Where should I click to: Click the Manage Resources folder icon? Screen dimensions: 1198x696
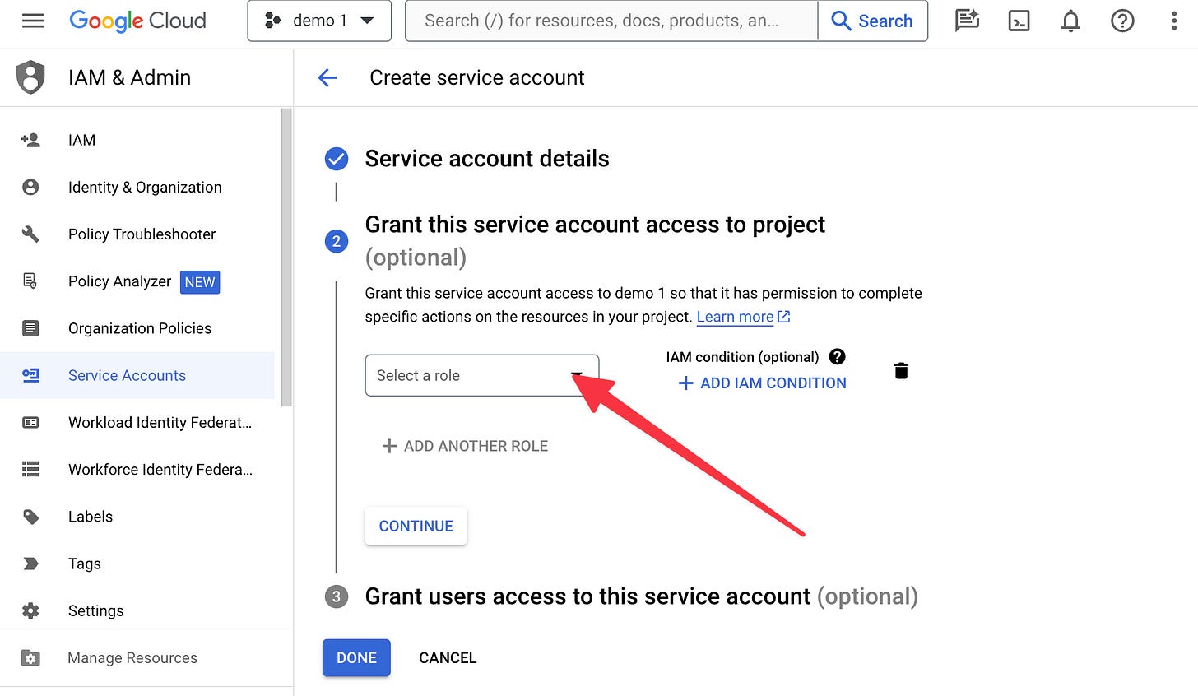[x=30, y=657]
